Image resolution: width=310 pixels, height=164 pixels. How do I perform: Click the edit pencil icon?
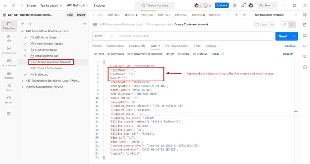pyautogui.click(x=284, y=25)
